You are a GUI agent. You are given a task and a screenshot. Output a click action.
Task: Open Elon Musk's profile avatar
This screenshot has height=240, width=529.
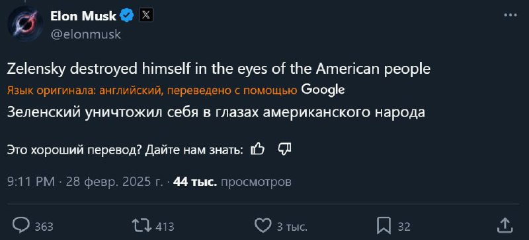tap(25, 24)
